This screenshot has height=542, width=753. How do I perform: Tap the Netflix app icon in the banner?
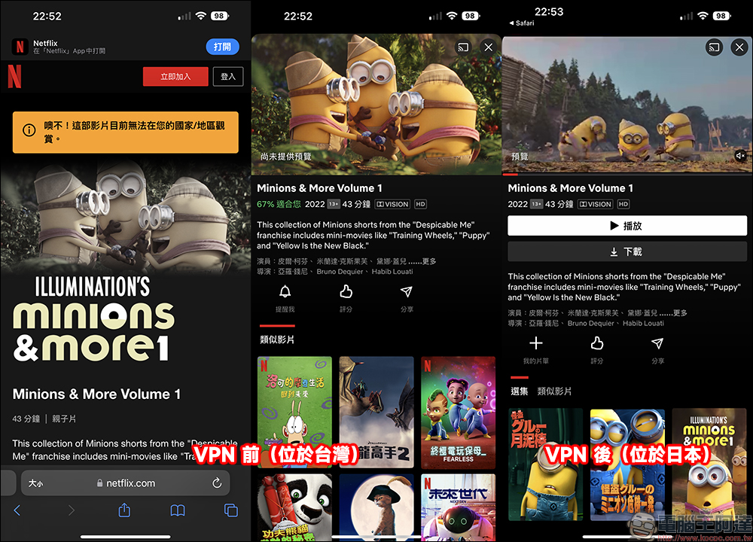pyautogui.click(x=20, y=47)
